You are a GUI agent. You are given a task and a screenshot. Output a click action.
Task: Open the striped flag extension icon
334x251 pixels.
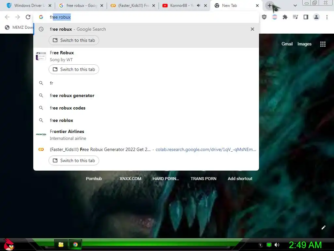tap(275, 17)
